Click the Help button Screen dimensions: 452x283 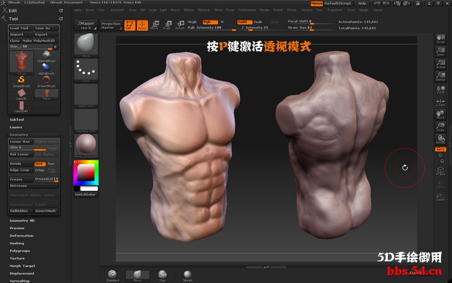tap(362, 3)
